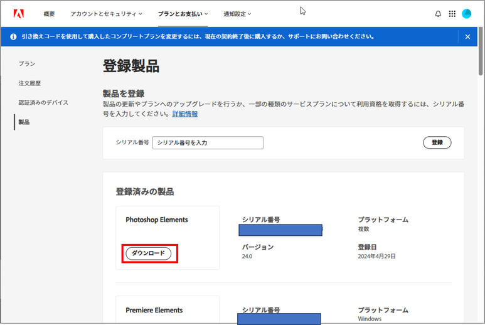
Task: Click the 複数 platform value
Action: click(x=363, y=229)
